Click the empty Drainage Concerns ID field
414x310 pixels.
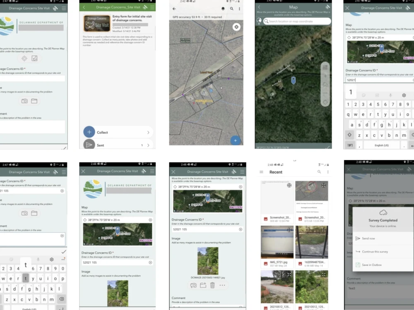click(x=32, y=79)
